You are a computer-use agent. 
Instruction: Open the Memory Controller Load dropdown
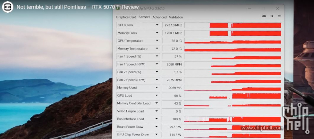(157, 103)
